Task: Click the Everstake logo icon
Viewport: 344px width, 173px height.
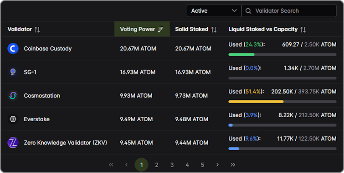Action: point(13,119)
